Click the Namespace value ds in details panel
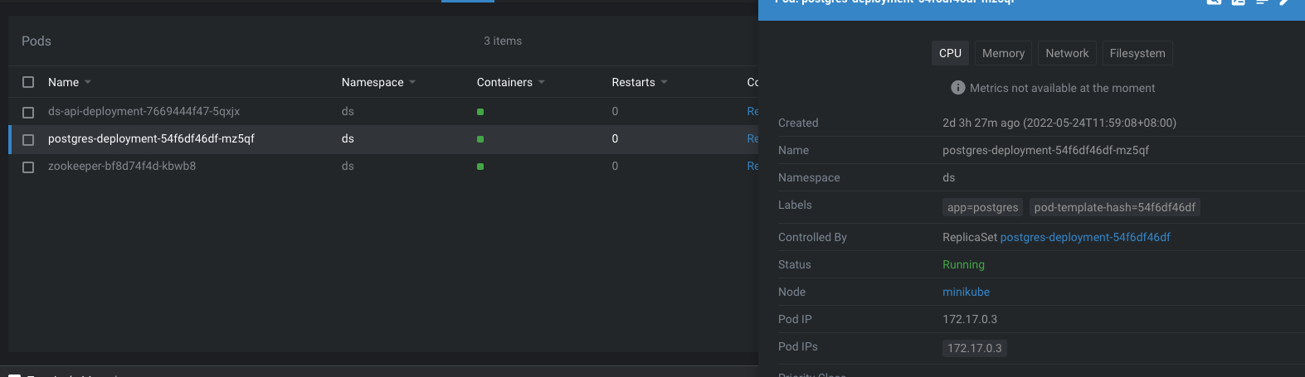Screen dimensions: 1305x377 click(x=948, y=177)
